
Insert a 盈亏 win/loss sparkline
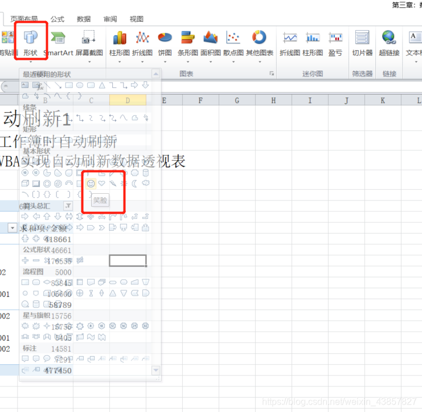coord(335,44)
